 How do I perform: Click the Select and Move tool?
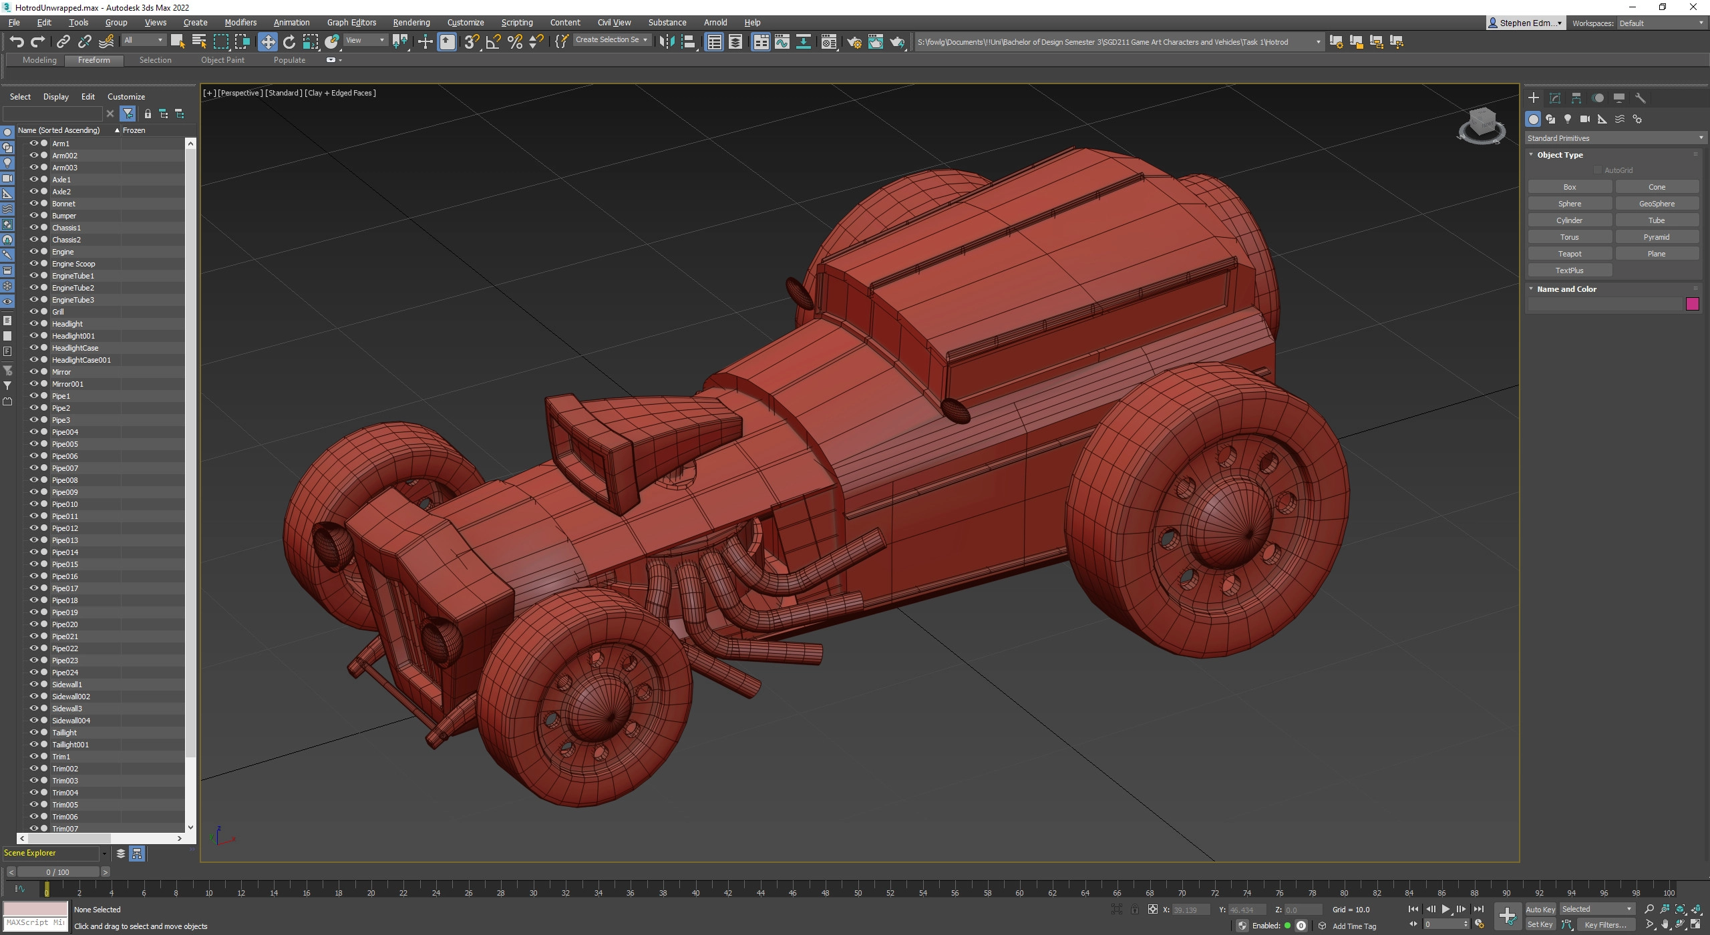pos(267,42)
